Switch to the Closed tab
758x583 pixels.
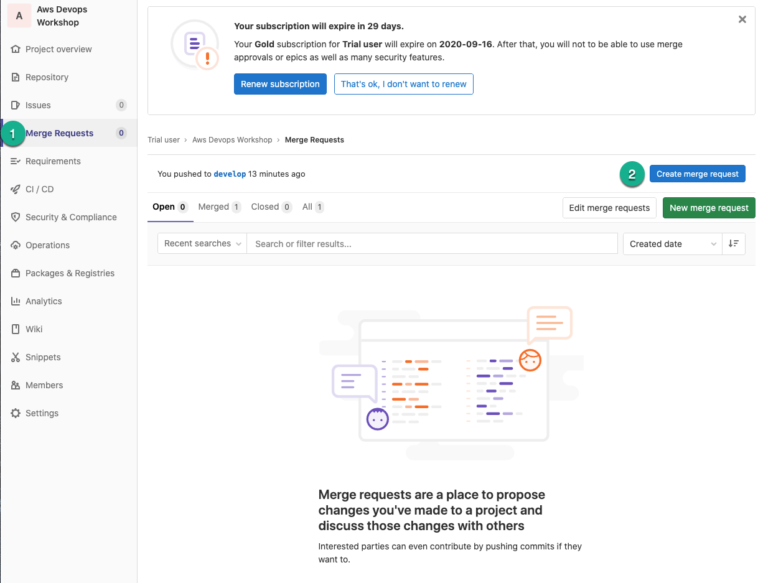click(x=271, y=207)
